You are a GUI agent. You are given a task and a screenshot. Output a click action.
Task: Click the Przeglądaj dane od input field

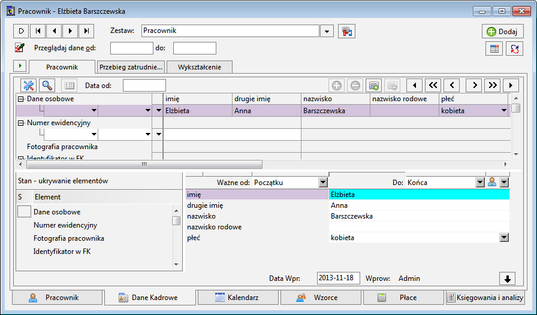pos(131,48)
